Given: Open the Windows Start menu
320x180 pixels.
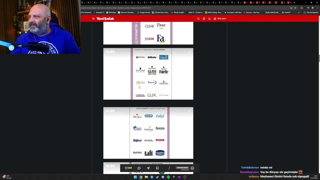Looking at the screenshot, I should point(135,177).
